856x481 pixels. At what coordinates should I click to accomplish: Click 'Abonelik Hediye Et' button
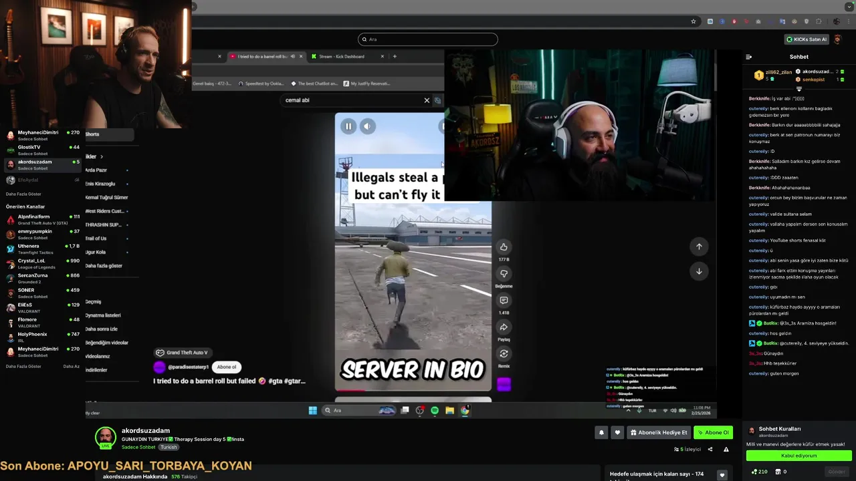coord(659,432)
